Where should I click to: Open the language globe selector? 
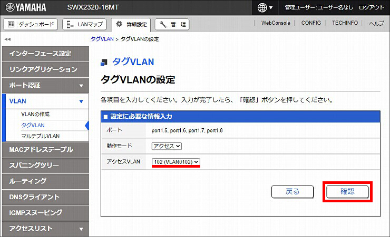coord(265,8)
